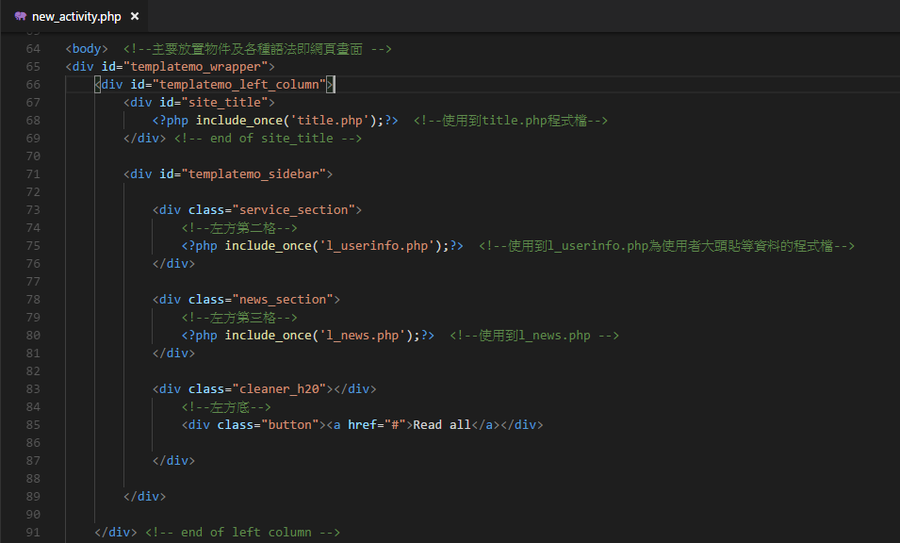Click the comment '使用到l_news.php'
The height and width of the screenshot is (543, 900).
coord(534,336)
